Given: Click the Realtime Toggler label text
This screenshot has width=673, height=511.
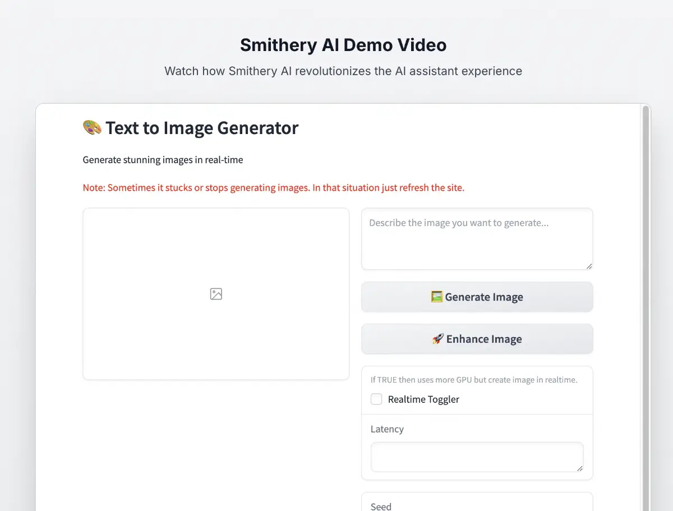Looking at the screenshot, I should pos(423,399).
